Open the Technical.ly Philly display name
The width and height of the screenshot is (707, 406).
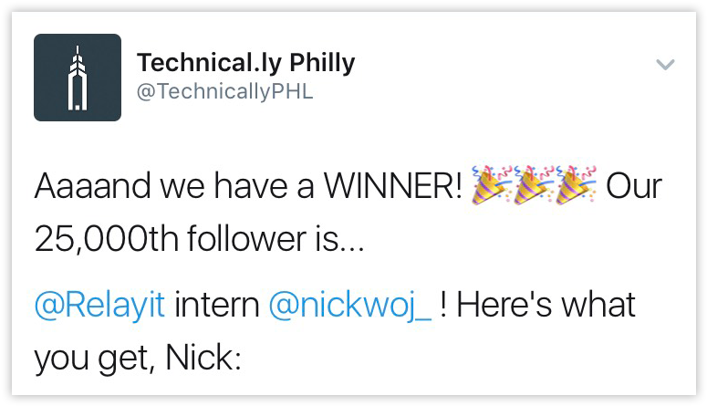pos(245,63)
